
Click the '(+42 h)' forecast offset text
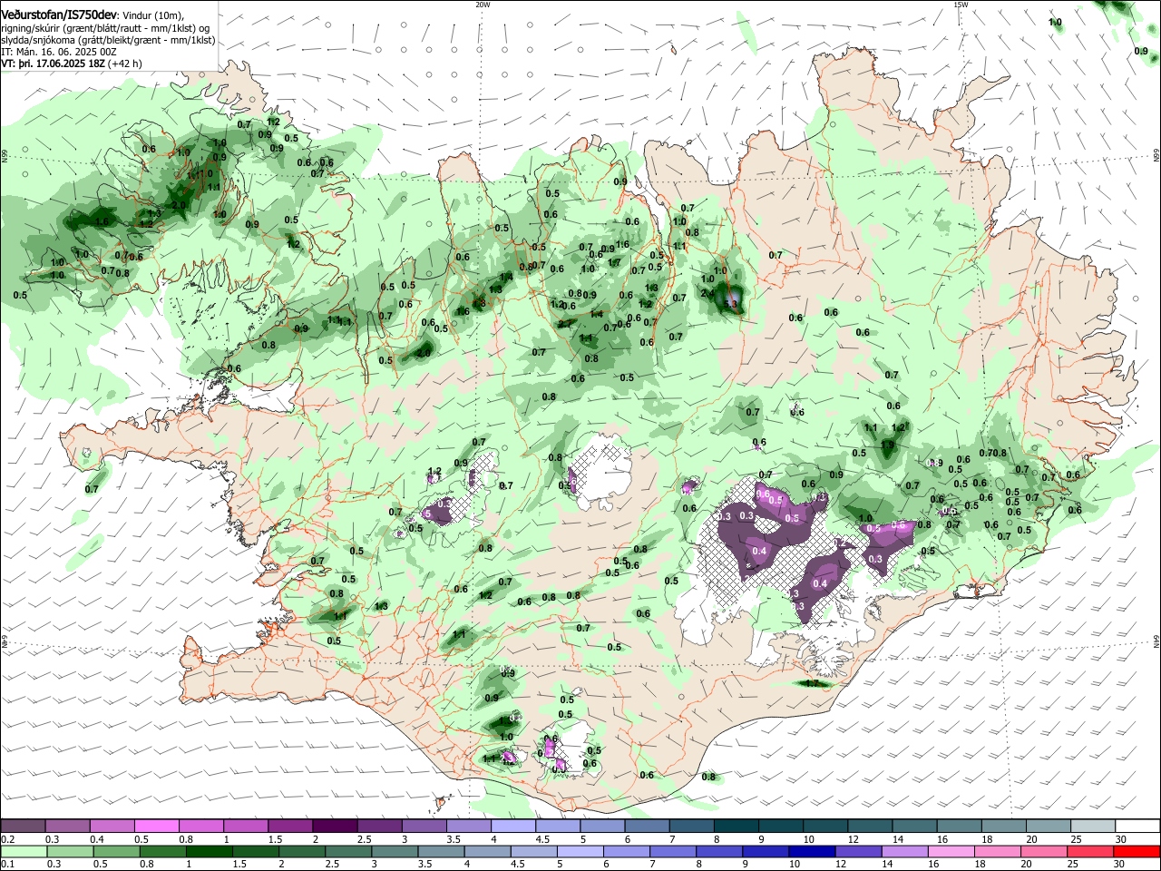click(x=125, y=64)
